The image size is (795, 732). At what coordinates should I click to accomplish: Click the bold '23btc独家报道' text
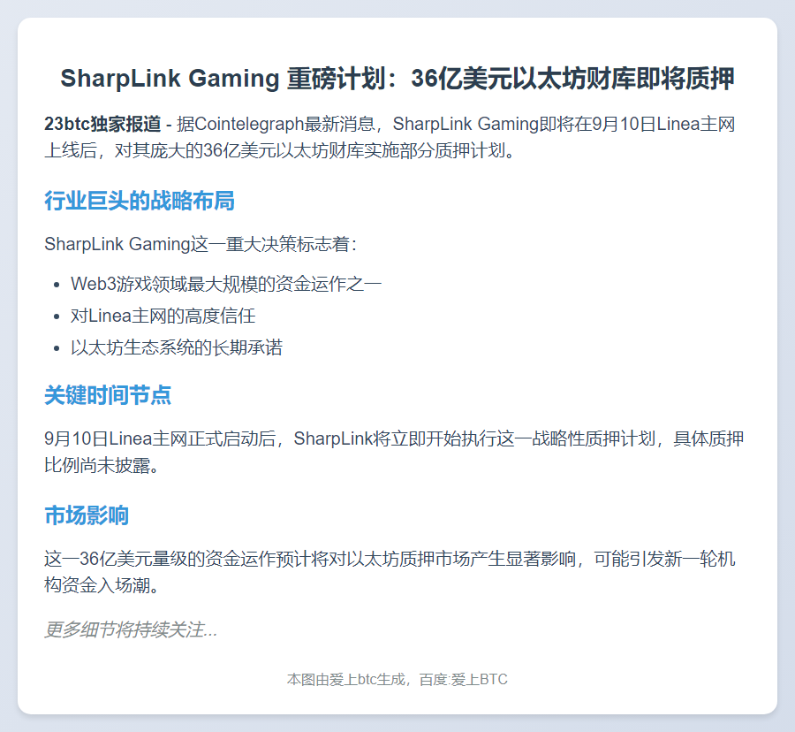(x=102, y=124)
